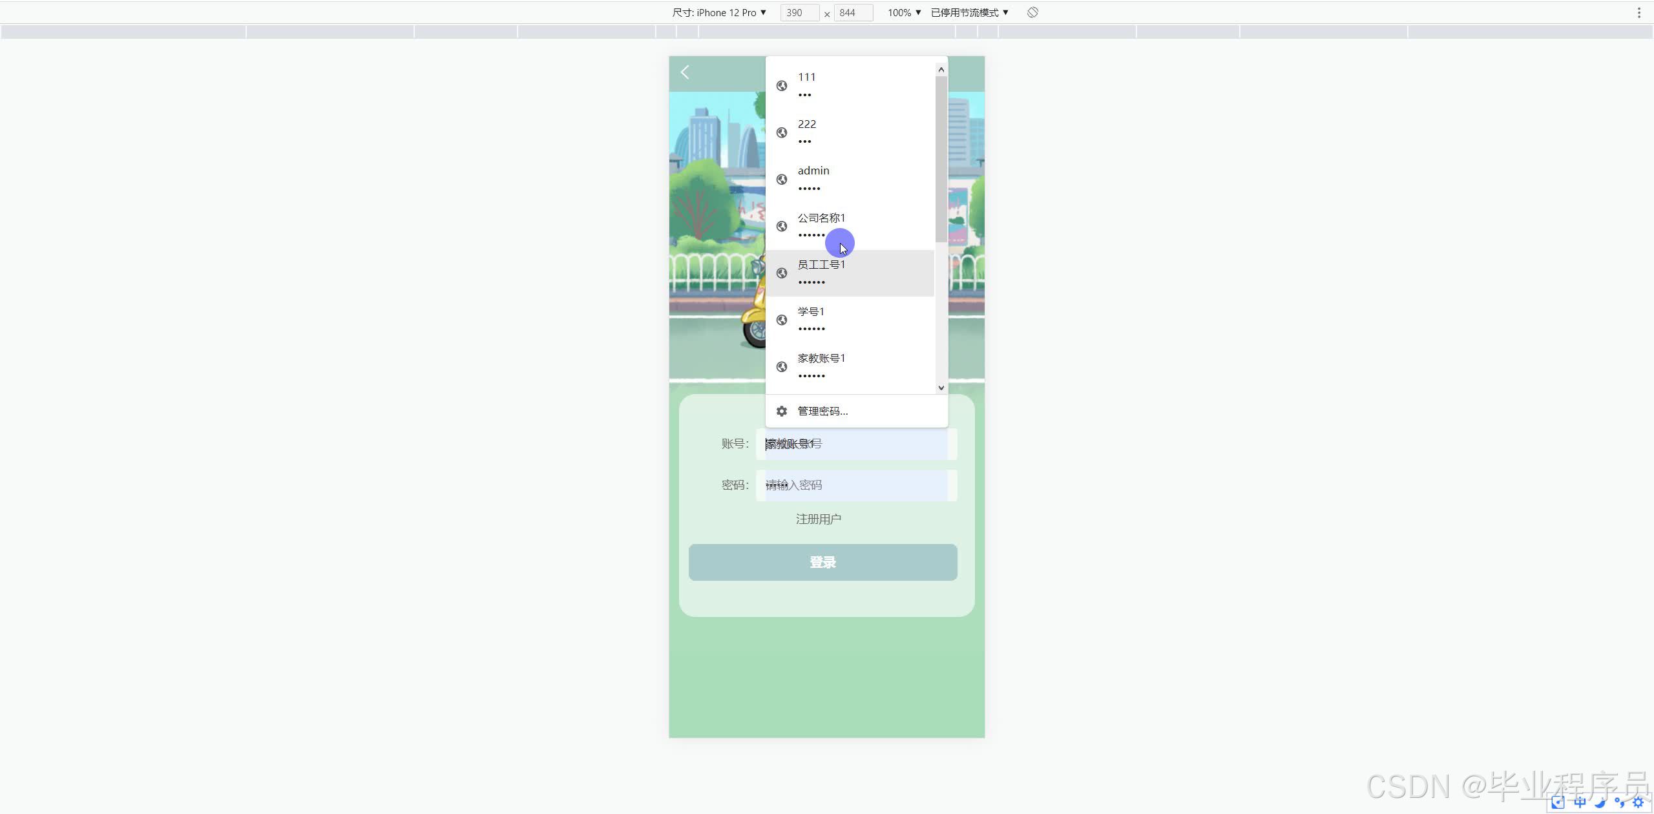Viewport: 1654px width, 814px height.
Task: Click the 密码 password input field
Action: 856,485
